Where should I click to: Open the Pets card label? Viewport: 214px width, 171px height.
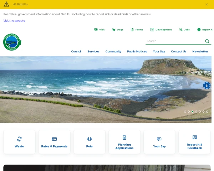[x=90, y=146]
